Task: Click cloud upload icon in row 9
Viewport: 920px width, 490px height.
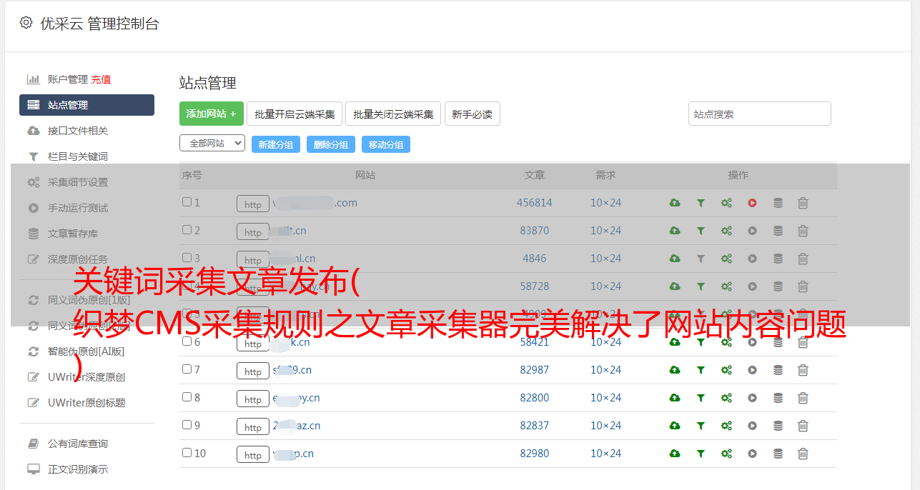Action: (x=675, y=426)
